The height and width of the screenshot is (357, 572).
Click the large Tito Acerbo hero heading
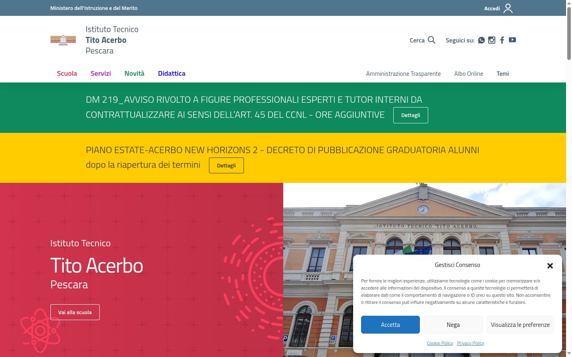click(97, 265)
